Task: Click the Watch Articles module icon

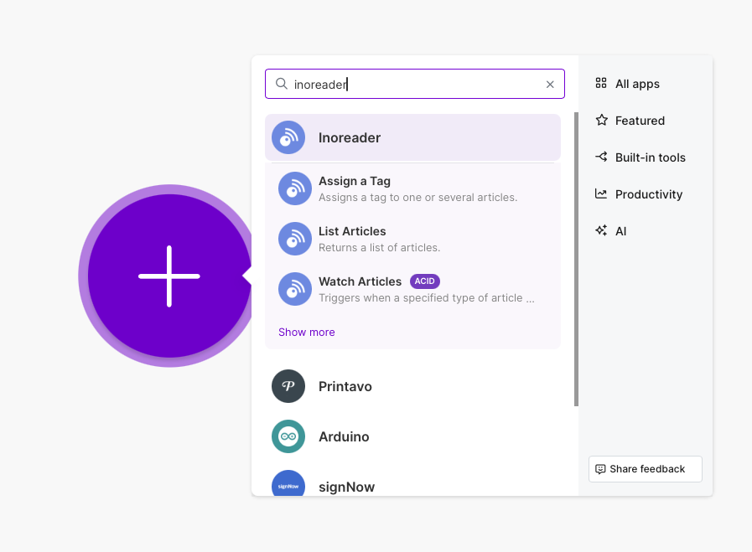Action: 294,289
